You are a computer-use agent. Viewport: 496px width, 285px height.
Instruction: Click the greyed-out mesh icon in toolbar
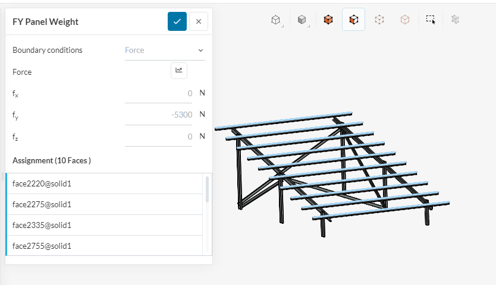click(456, 20)
